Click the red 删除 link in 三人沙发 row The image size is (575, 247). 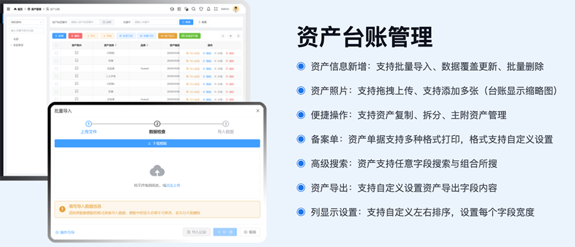click(x=229, y=76)
